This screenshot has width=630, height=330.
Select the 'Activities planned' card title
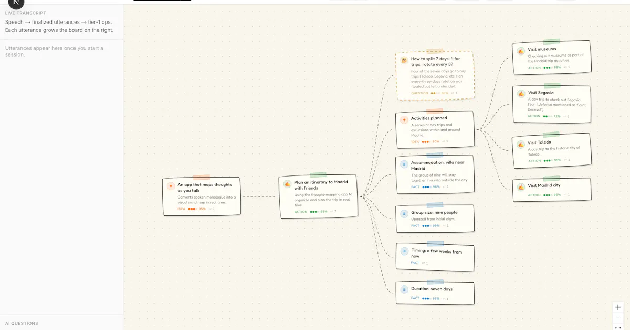pos(429,118)
